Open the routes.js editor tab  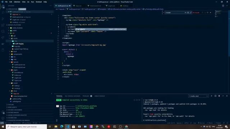(125, 6)
